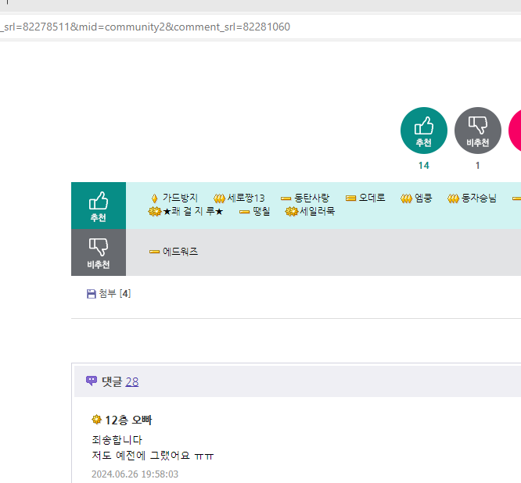Click the level icon beside 에드워즈

(x=155, y=252)
